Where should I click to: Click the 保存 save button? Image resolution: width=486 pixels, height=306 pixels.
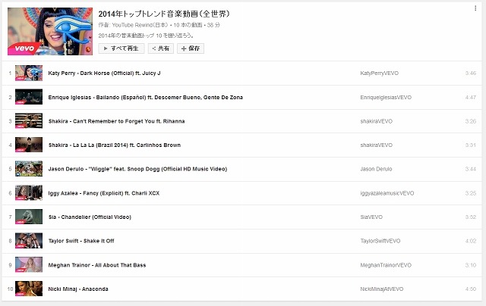tap(191, 48)
